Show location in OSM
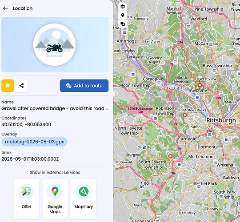The height and width of the screenshot is (222, 240). pyautogui.click(x=26, y=199)
